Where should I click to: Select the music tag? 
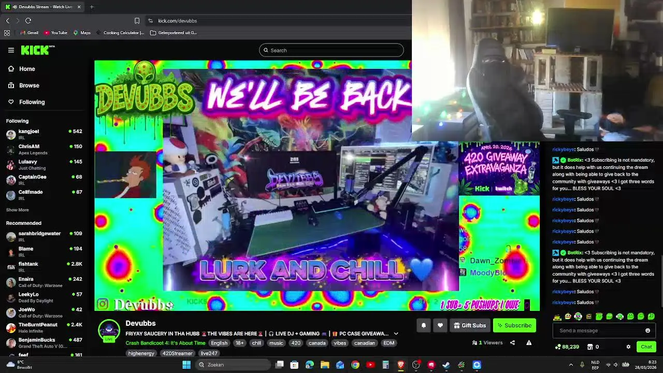tap(276, 343)
